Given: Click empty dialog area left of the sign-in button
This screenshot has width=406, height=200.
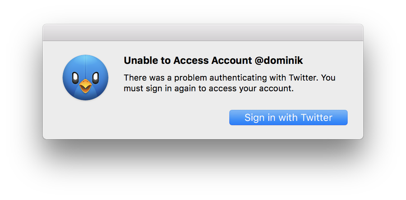Looking at the screenshot, I should click(x=171, y=118).
